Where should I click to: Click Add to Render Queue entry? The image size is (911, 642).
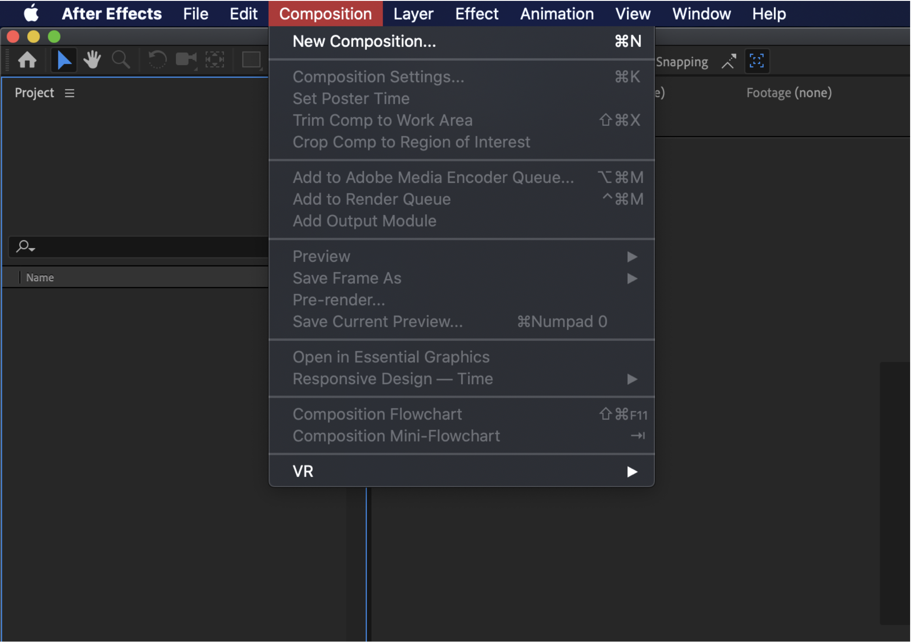click(x=462, y=200)
